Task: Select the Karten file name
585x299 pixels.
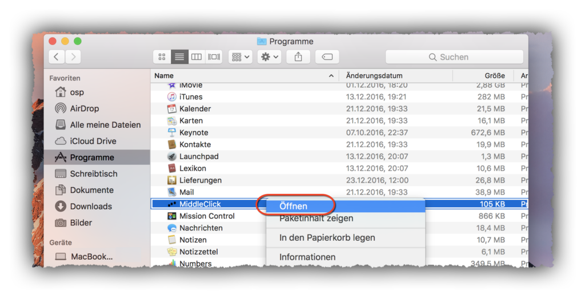Action: (x=191, y=121)
